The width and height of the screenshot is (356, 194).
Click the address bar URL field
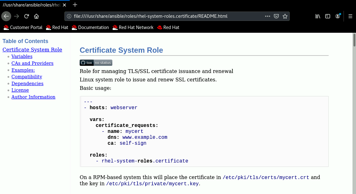click(168, 16)
